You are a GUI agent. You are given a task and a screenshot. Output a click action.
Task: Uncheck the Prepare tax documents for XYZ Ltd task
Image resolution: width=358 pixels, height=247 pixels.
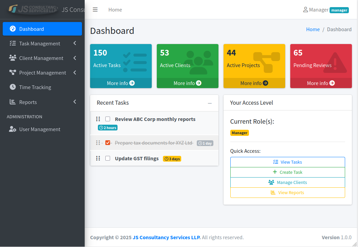(108, 143)
